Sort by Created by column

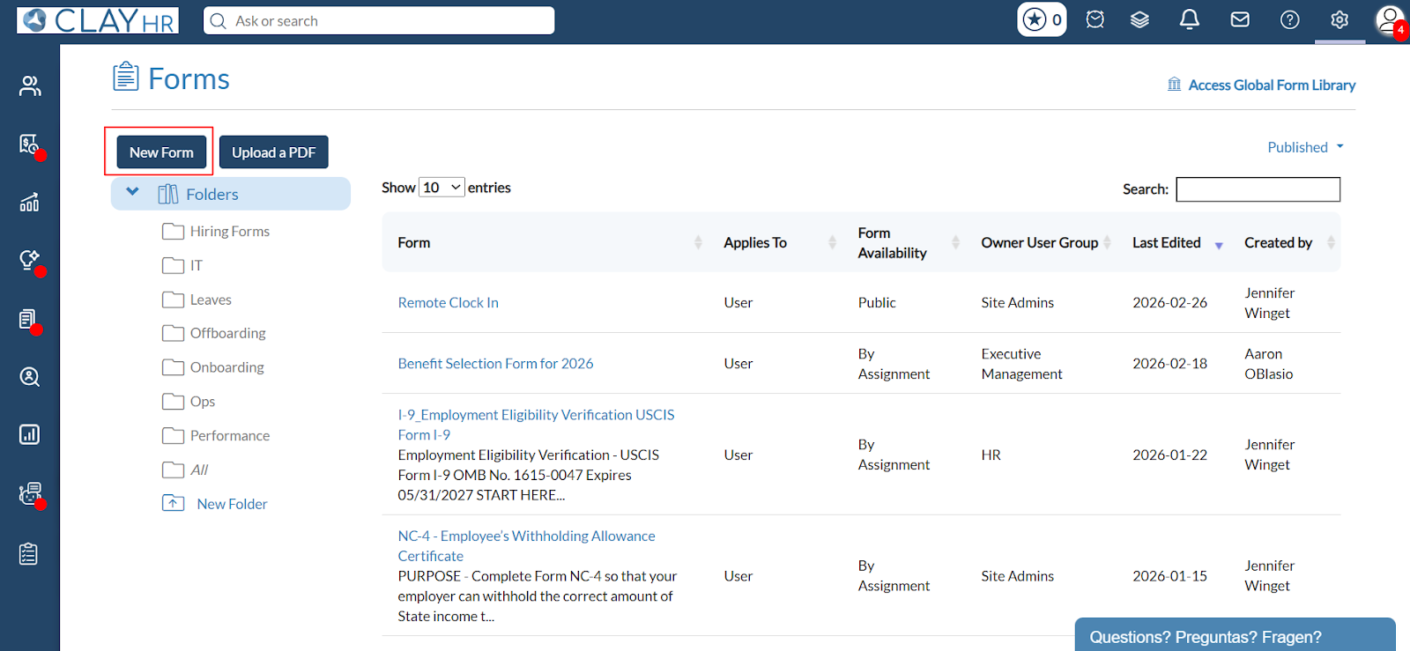(x=1288, y=242)
